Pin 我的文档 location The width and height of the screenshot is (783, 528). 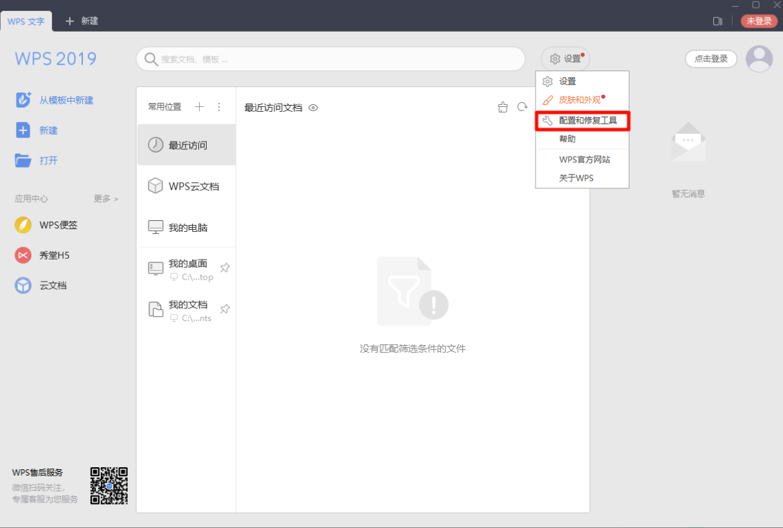pos(225,309)
